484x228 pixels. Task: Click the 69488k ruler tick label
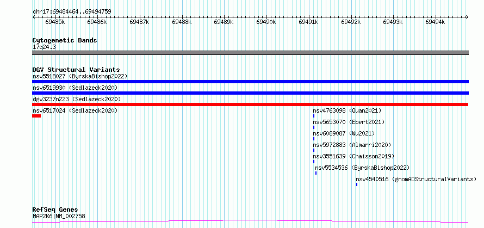click(x=182, y=22)
